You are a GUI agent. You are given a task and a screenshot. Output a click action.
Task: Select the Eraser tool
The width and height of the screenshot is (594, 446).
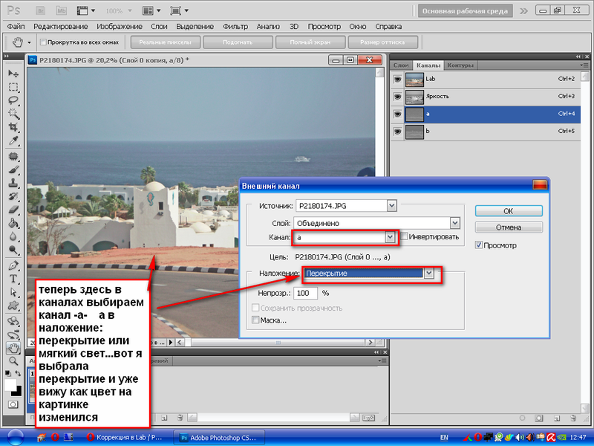[13, 210]
